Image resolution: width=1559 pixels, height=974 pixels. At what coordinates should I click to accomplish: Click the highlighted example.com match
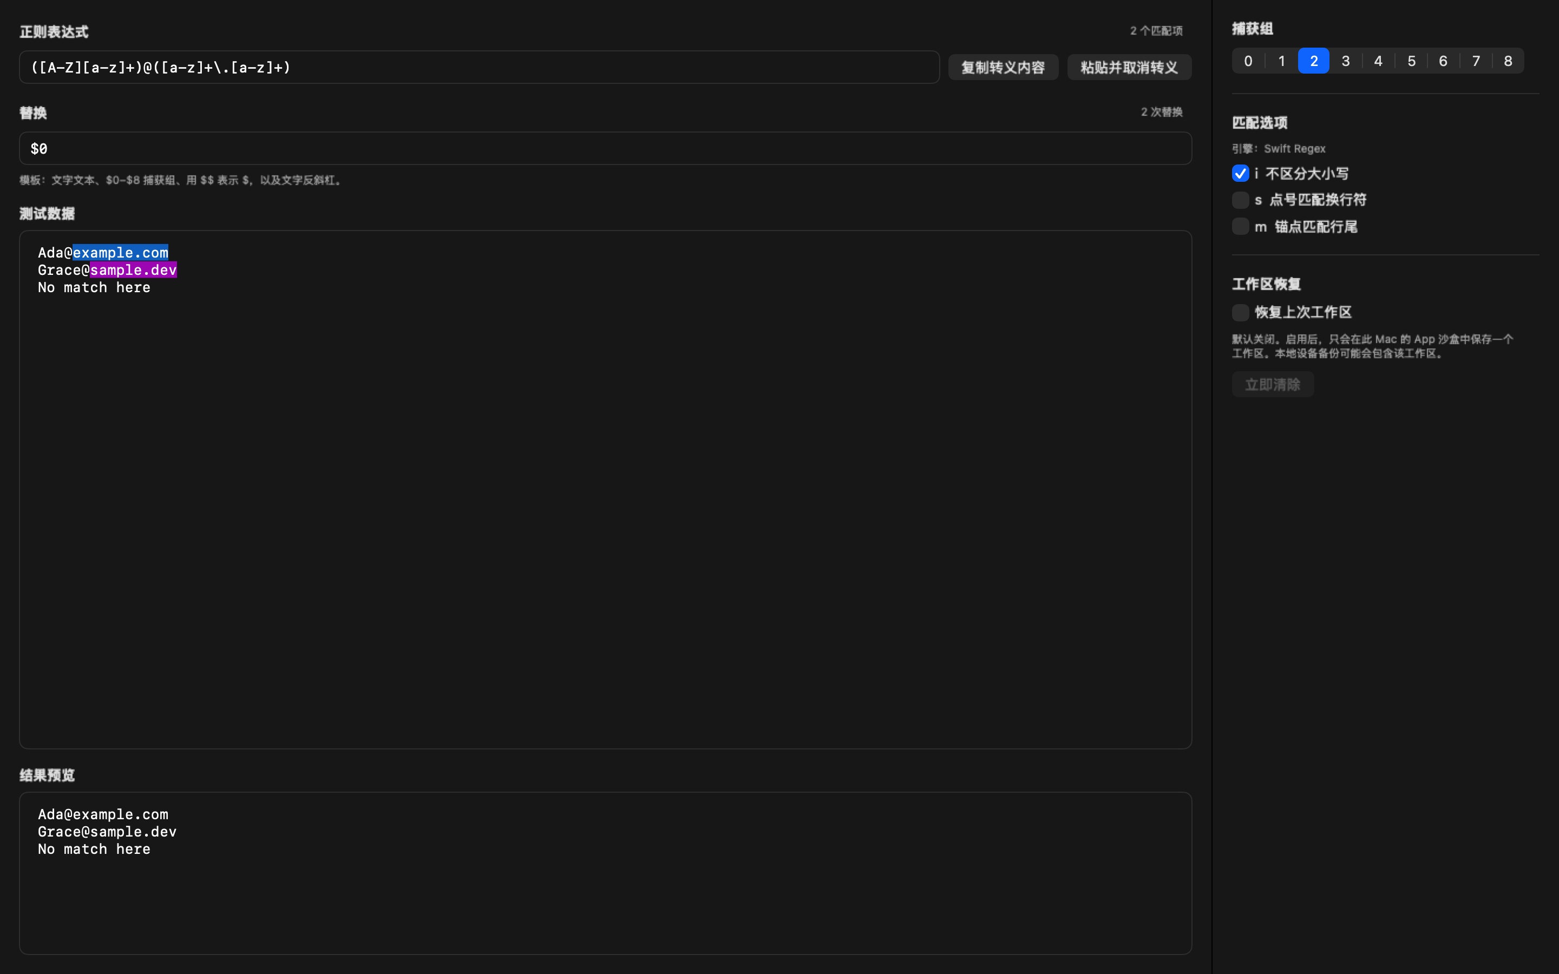tap(121, 253)
